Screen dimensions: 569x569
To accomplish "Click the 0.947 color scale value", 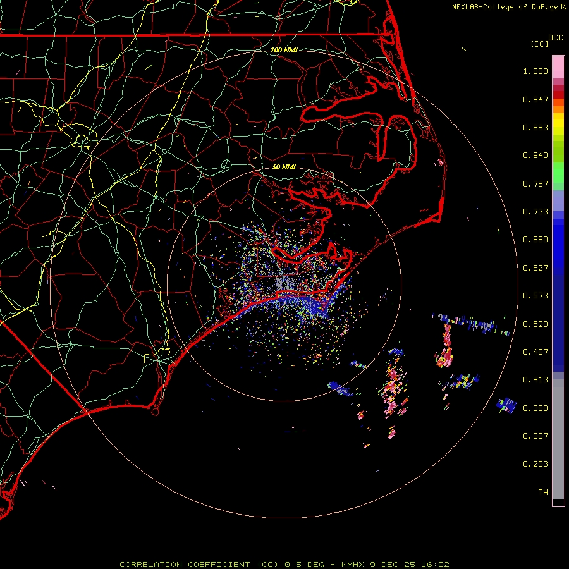I will (x=535, y=99).
